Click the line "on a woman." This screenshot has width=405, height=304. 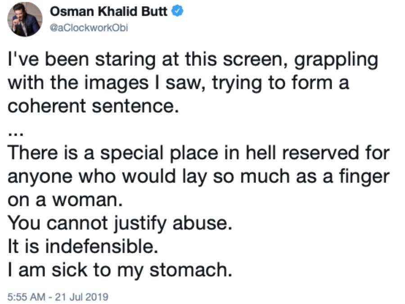click(x=65, y=200)
